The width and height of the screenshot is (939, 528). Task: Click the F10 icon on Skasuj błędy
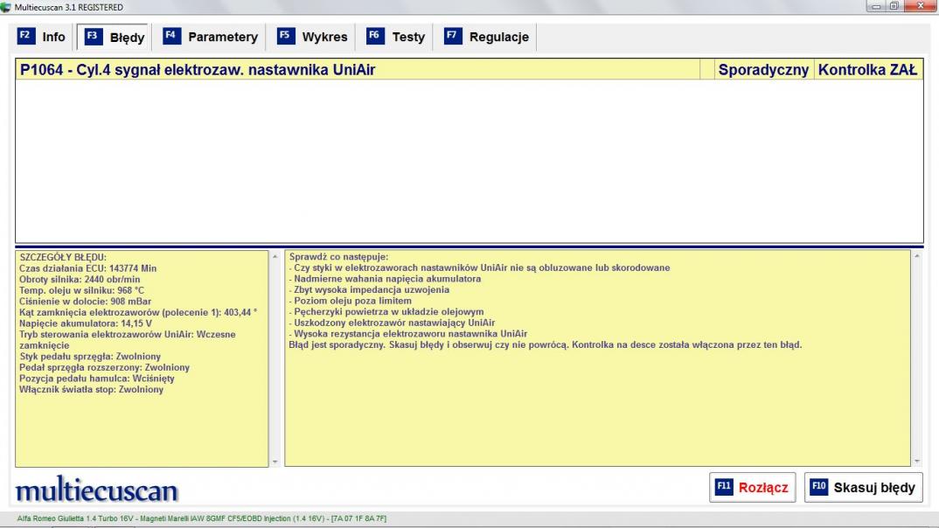[x=818, y=487]
